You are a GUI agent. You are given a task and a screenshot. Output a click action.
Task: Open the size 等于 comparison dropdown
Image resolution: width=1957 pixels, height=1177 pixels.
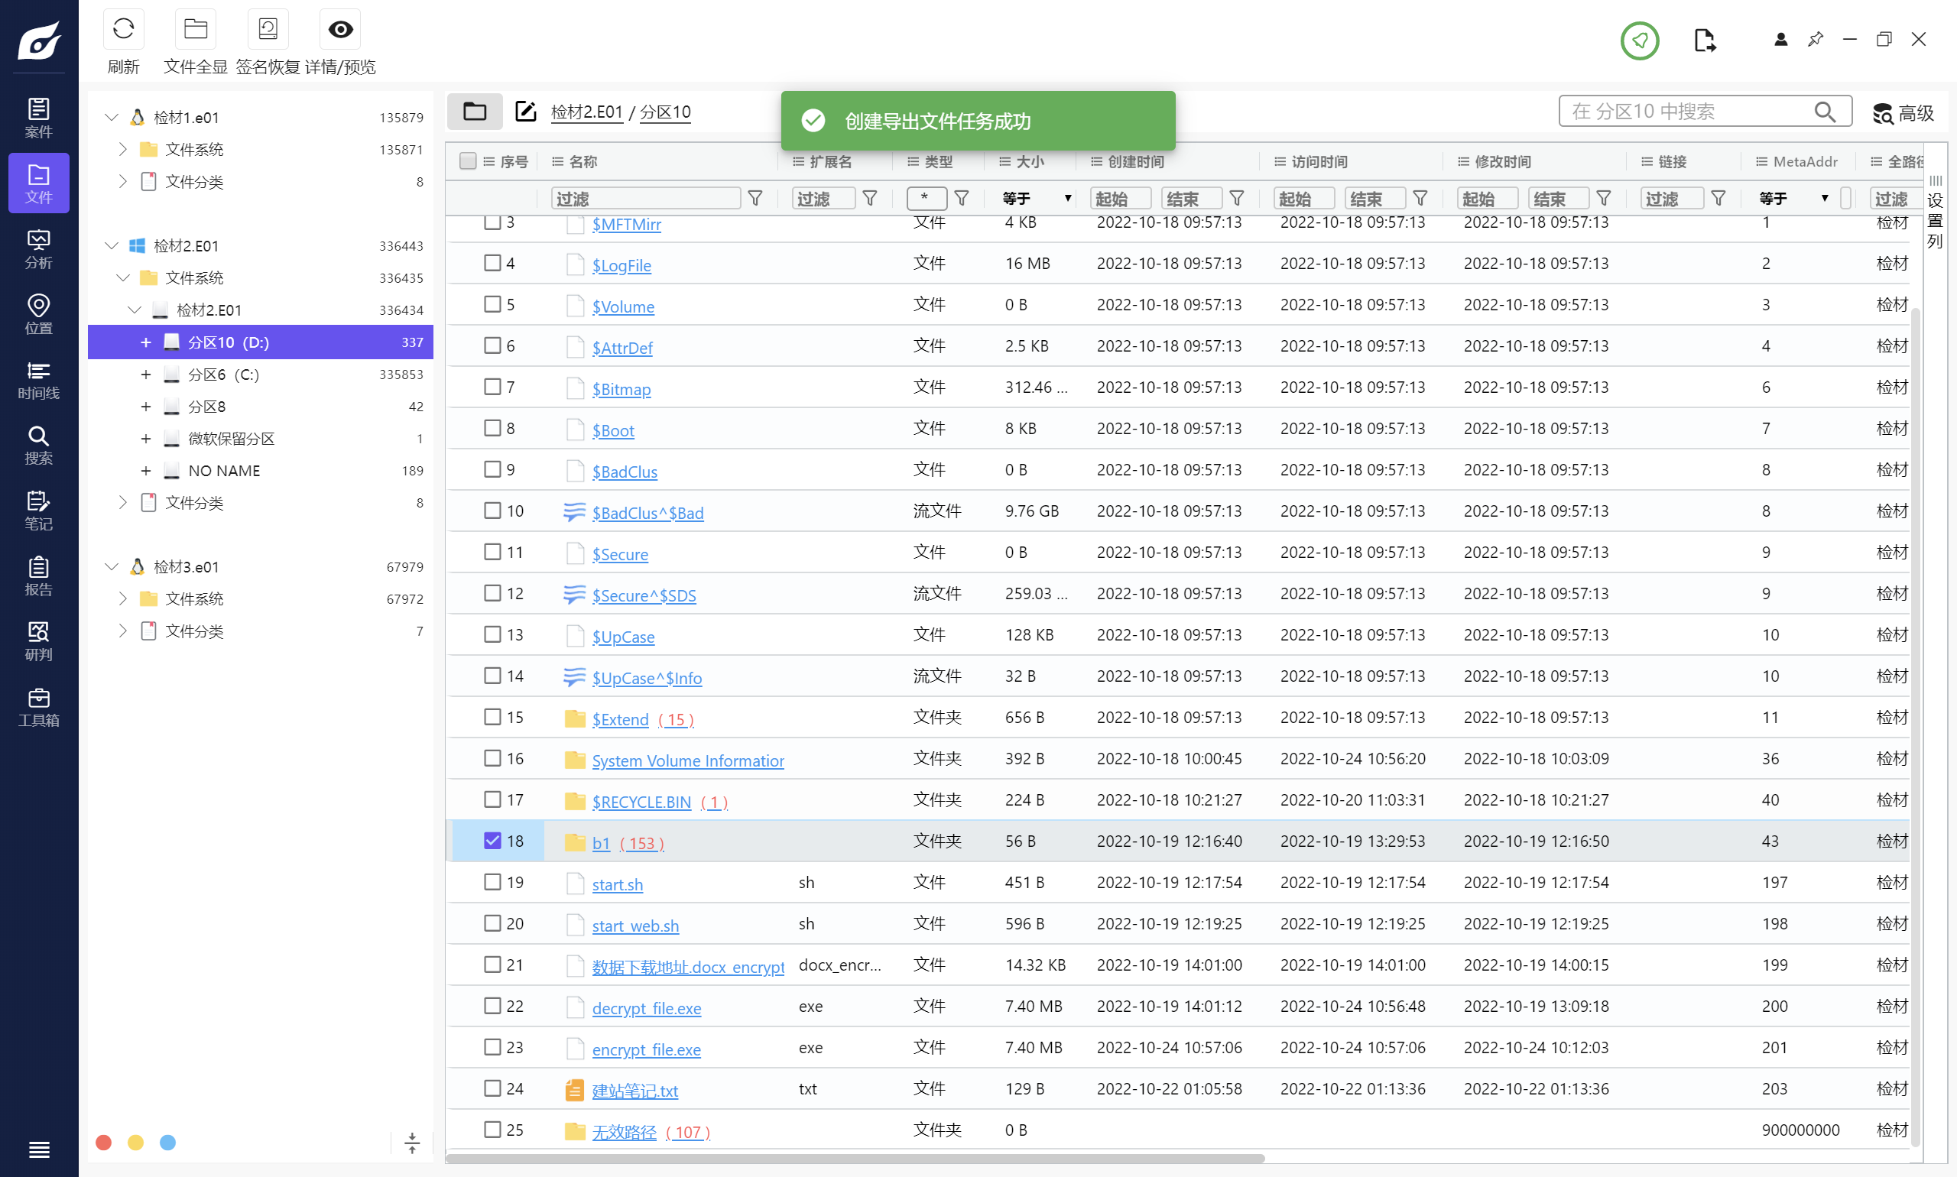coord(1036,198)
